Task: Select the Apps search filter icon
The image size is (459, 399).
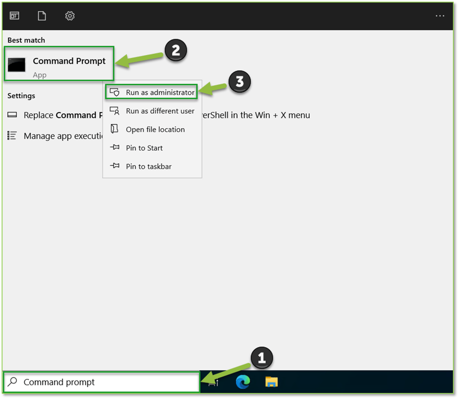Action: (14, 15)
